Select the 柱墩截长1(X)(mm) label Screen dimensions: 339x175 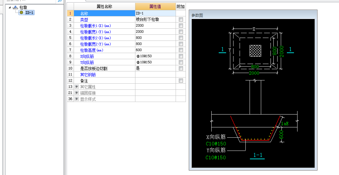coord(96,26)
